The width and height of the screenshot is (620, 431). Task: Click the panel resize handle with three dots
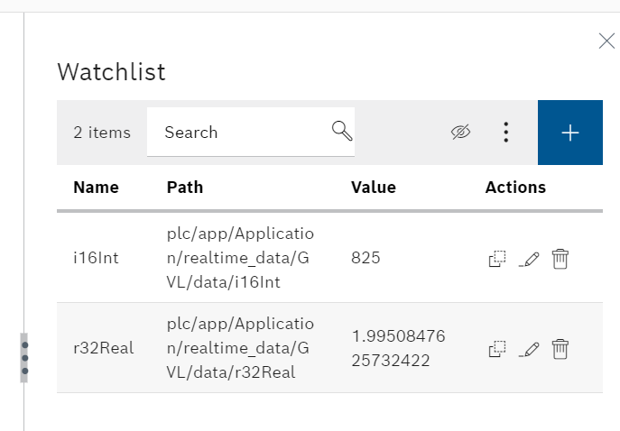pos(24,358)
